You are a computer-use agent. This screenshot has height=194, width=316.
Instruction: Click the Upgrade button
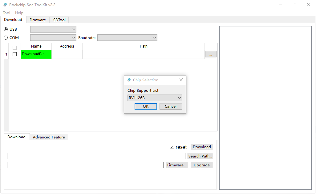(x=202, y=165)
